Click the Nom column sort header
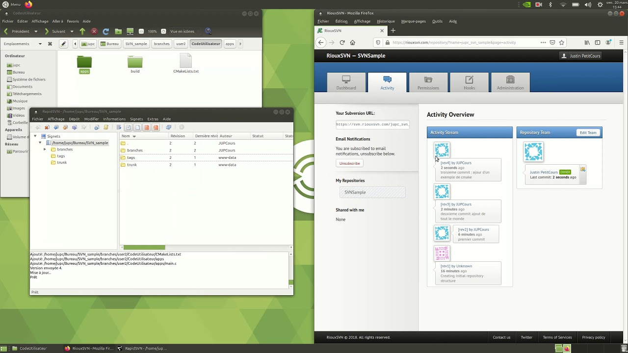This screenshot has height=353, width=628. [144, 136]
